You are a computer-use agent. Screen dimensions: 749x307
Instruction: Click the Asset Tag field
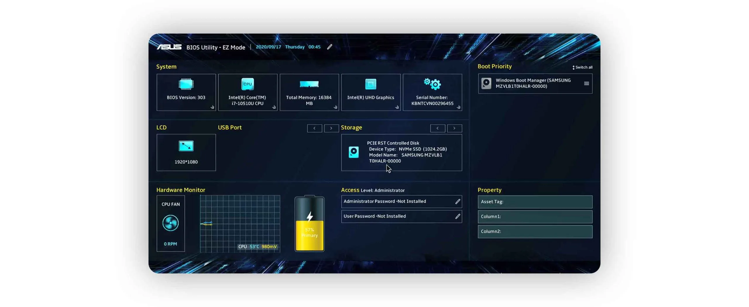pyautogui.click(x=535, y=202)
